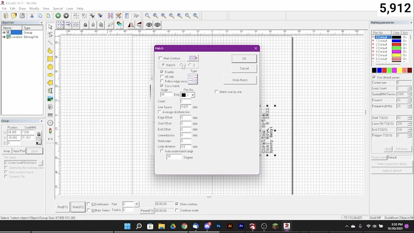414x233 pixels.
Task: Open the Laser menu
Action: click(x=69, y=8)
